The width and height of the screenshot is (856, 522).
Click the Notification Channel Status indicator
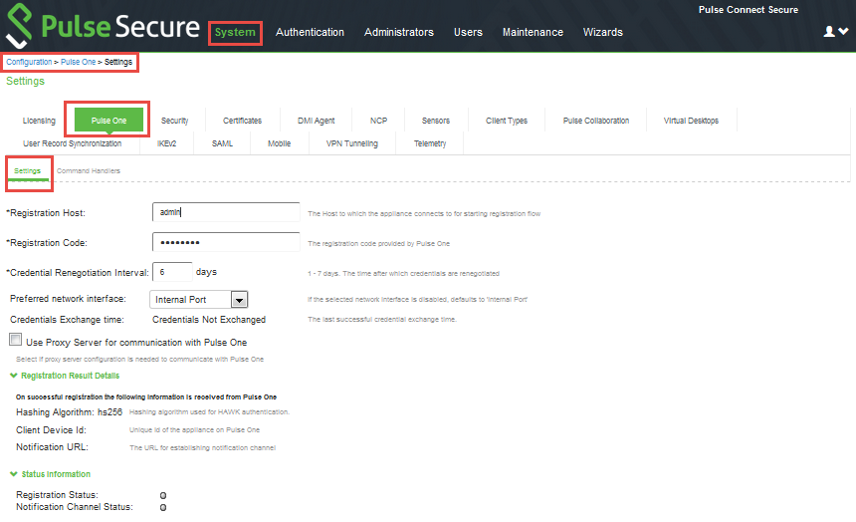(162, 507)
